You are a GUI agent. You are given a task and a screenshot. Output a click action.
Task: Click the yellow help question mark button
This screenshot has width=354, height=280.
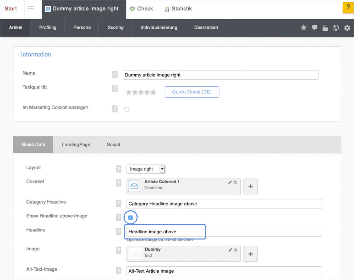348,8
